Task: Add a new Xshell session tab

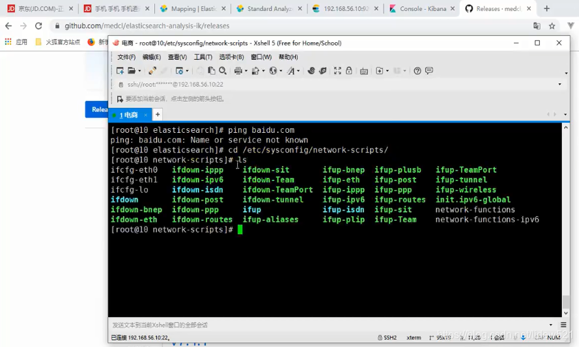Action: pyautogui.click(x=158, y=115)
